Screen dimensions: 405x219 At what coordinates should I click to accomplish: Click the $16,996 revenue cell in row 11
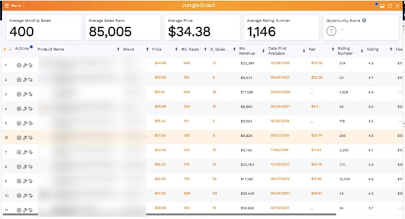pos(247,208)
